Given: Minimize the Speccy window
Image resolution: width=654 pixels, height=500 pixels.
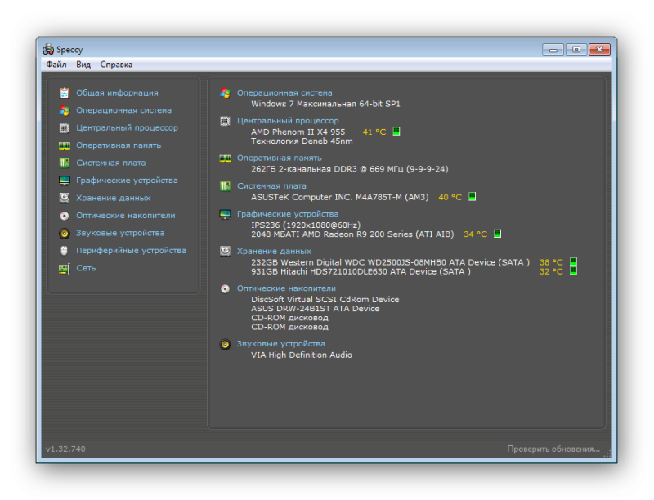Looking at the screenshot, I should pos(553,50).
